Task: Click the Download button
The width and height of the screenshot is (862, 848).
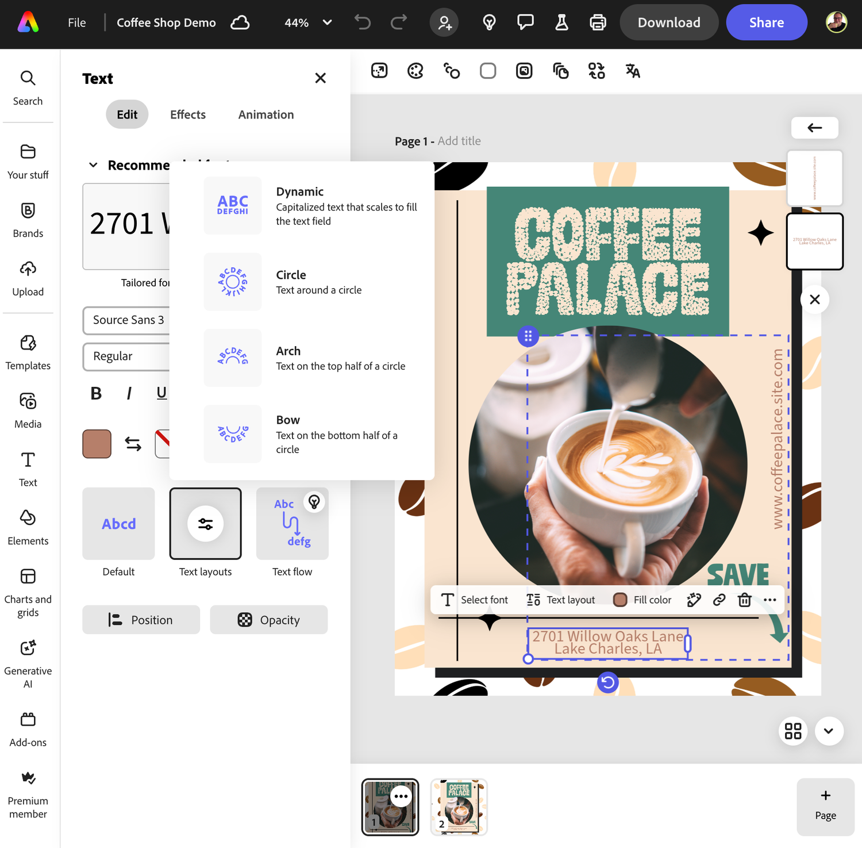Action: [668, 22]
